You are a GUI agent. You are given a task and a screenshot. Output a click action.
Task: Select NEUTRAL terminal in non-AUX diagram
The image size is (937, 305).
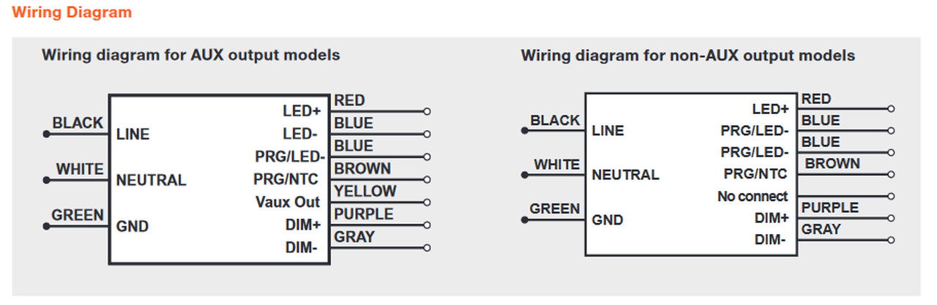[625, 176]
